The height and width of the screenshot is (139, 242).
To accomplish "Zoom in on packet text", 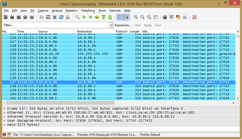I will pos(136,17).
